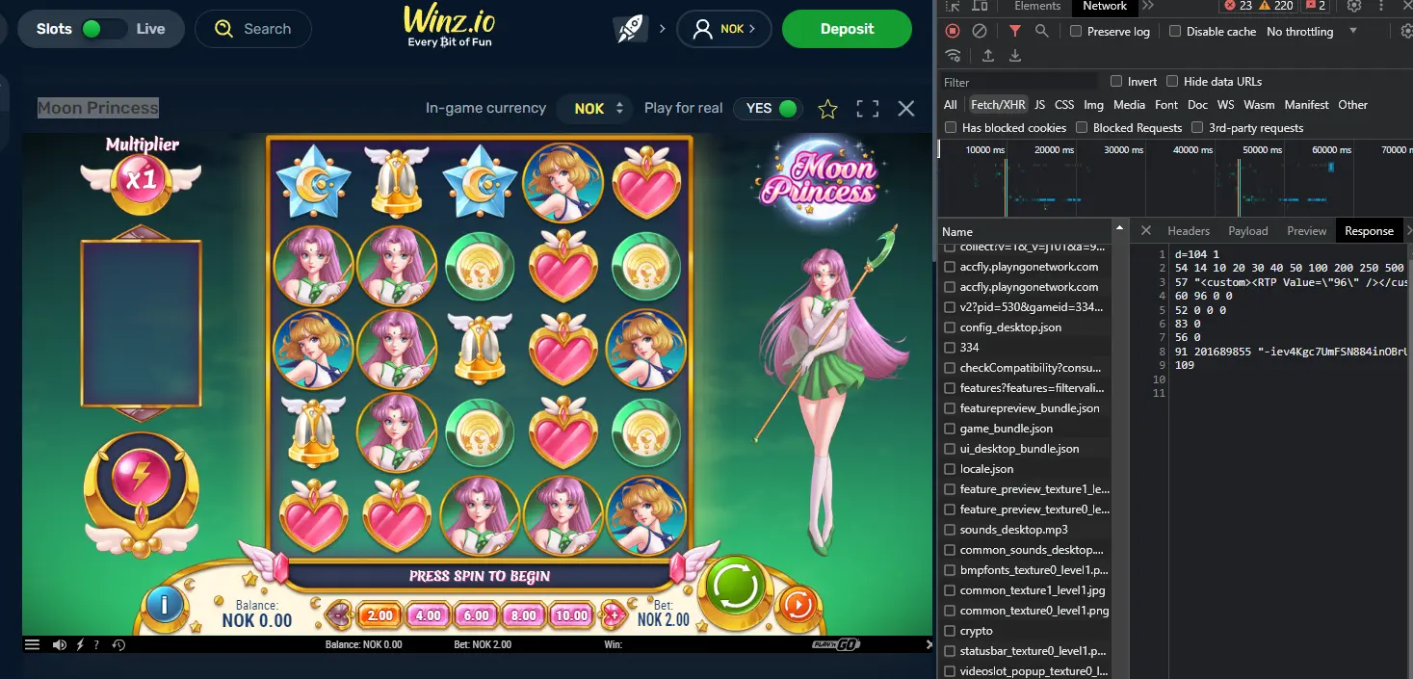Open the game hamburger menu in status bar

(x=32, y=644)
